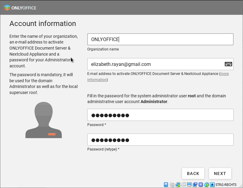Focus the Organization name input field
The width and height of the screenshot is (243, 188).
pos(160,39)
